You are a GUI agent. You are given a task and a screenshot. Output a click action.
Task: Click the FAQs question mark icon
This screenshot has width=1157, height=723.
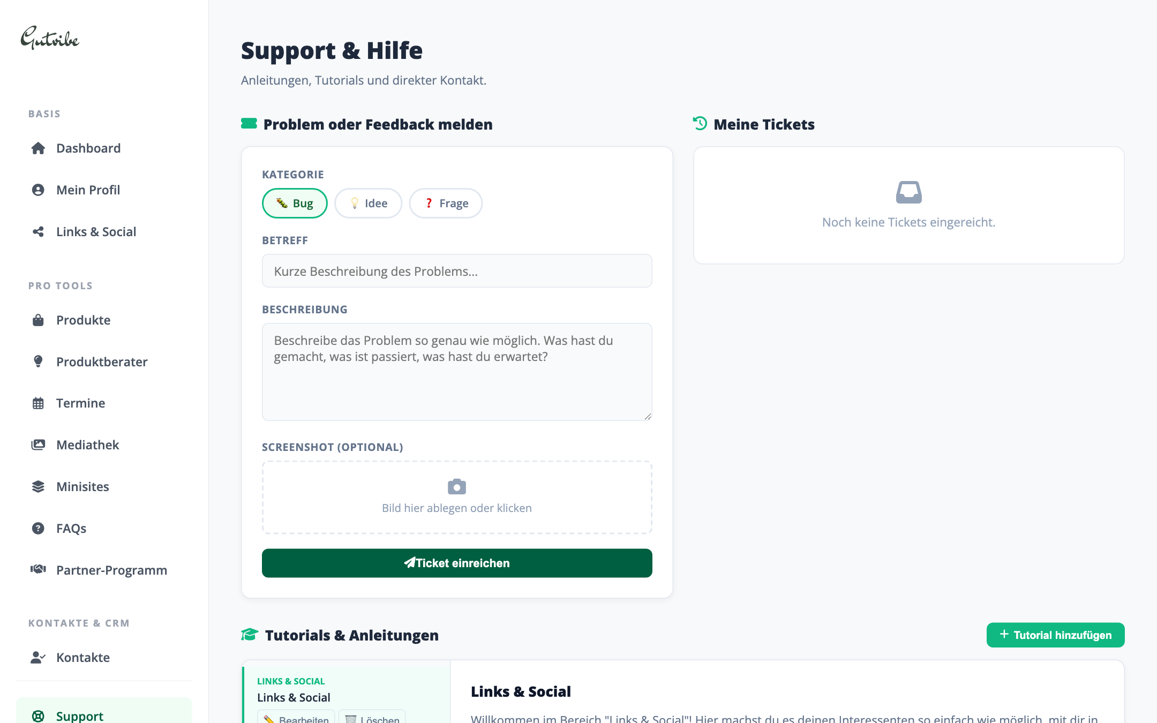coord(38,528)
